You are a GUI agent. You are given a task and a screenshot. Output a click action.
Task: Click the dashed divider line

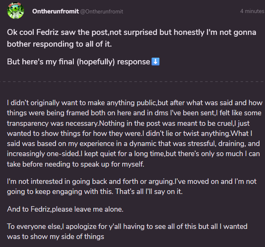[x=132, y=82]
